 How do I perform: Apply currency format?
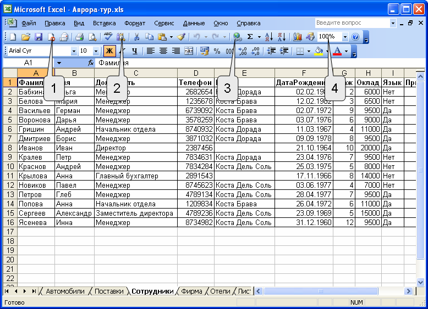(205, 51)
